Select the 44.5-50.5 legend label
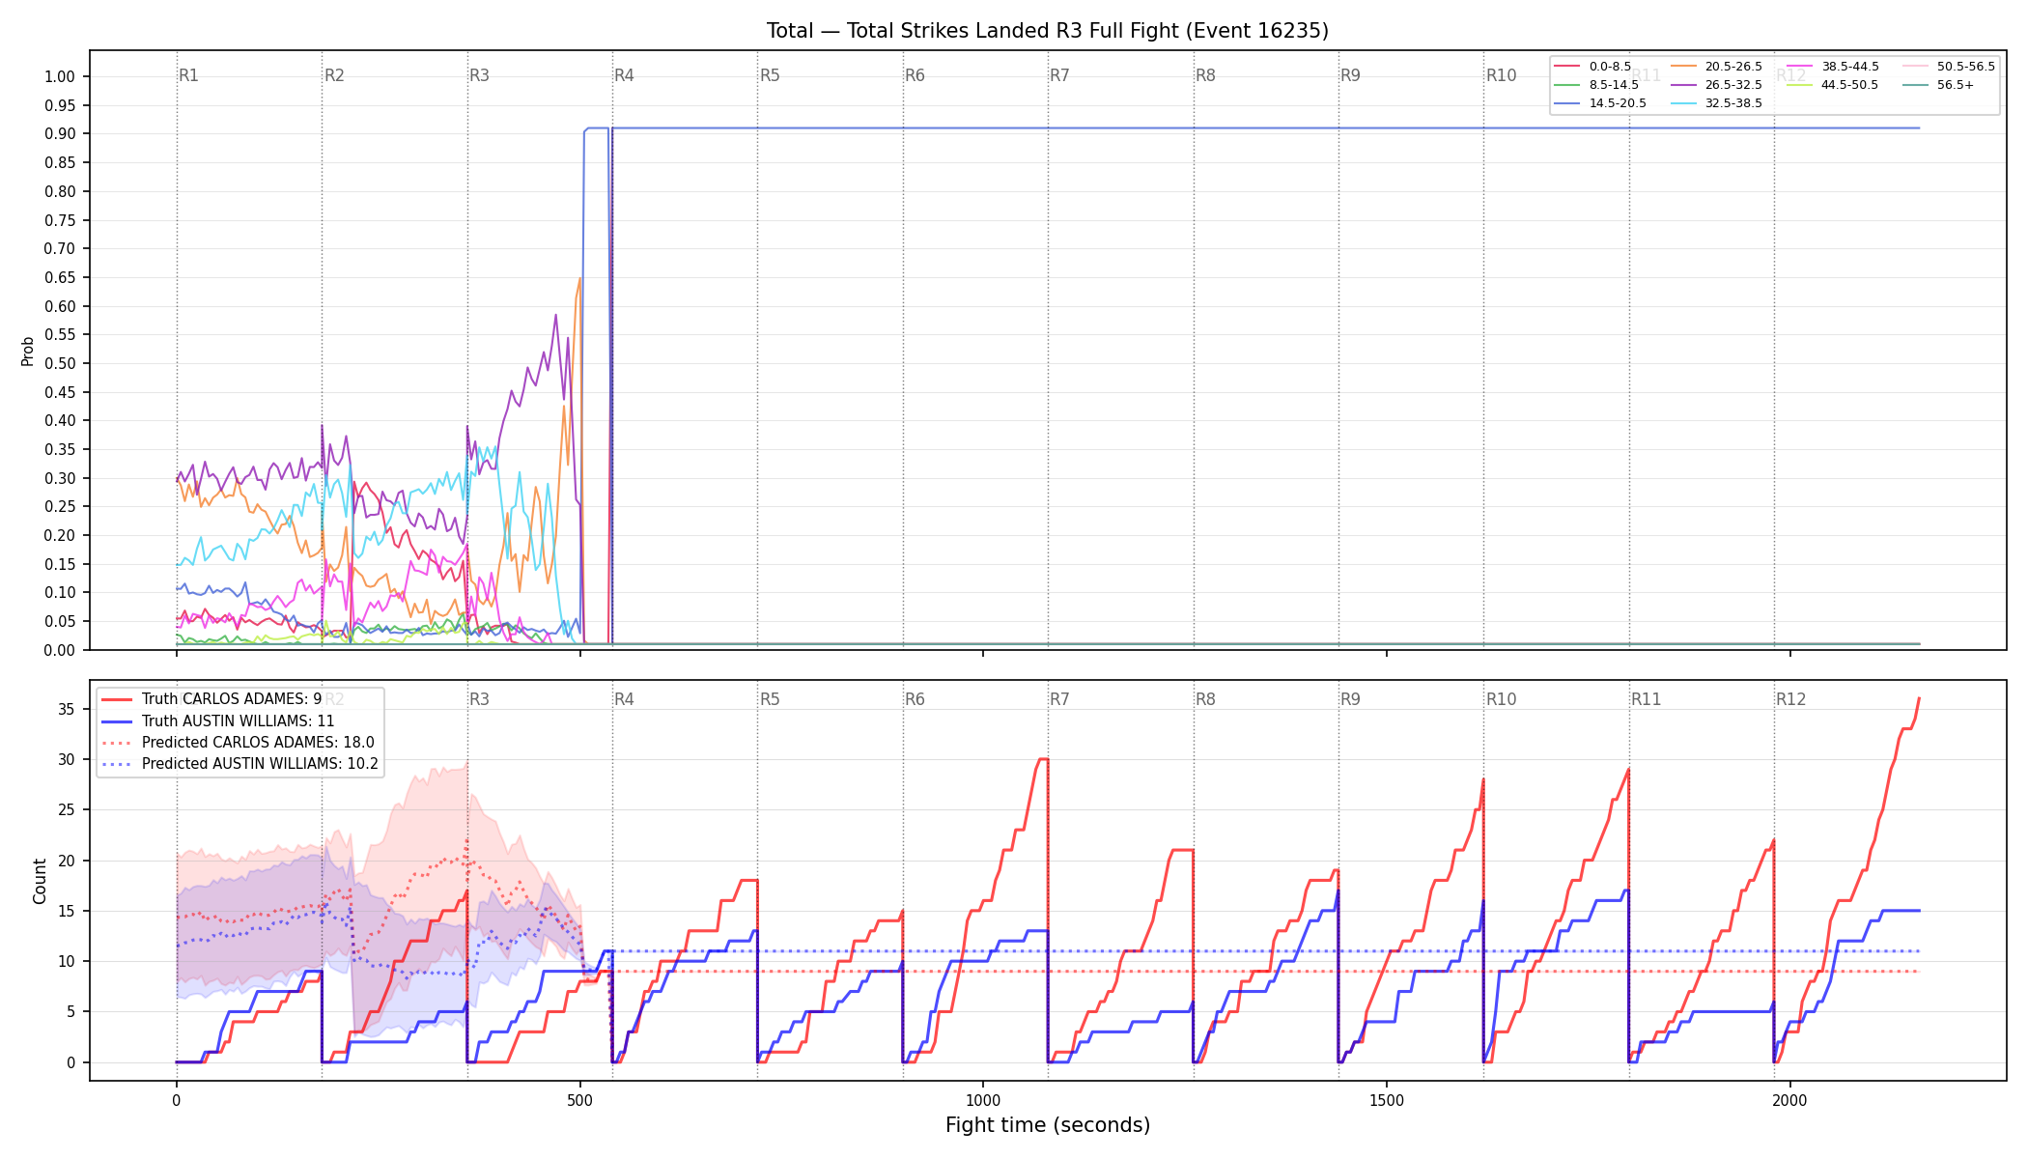 pos(1850,85)
